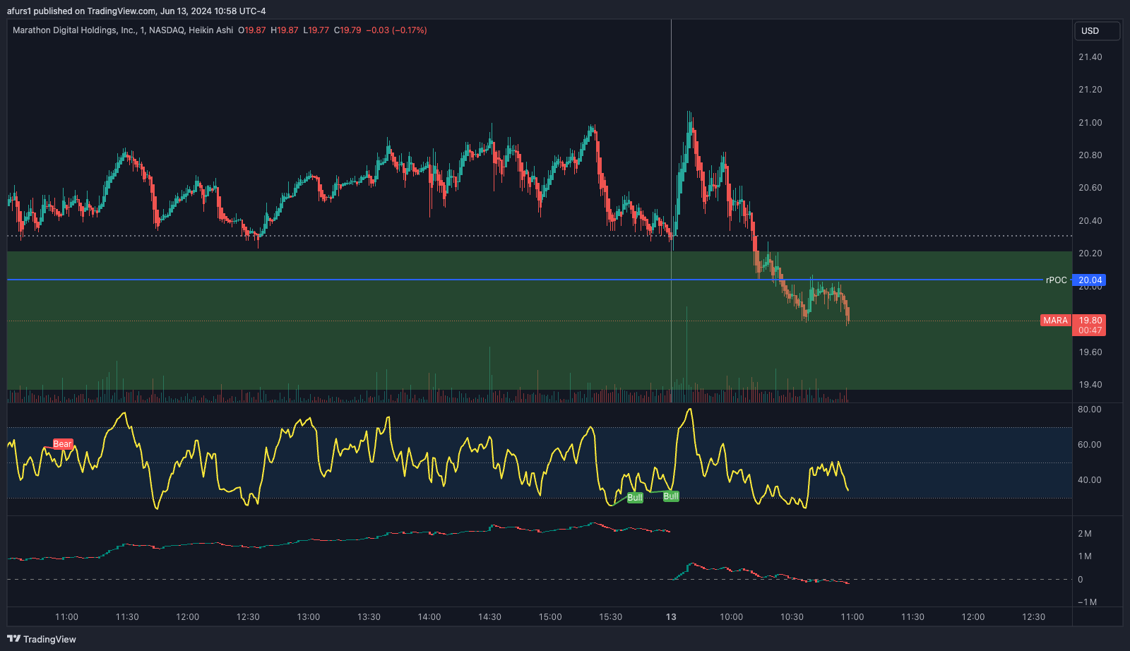Click the first Bull label near 40.00

635,498
